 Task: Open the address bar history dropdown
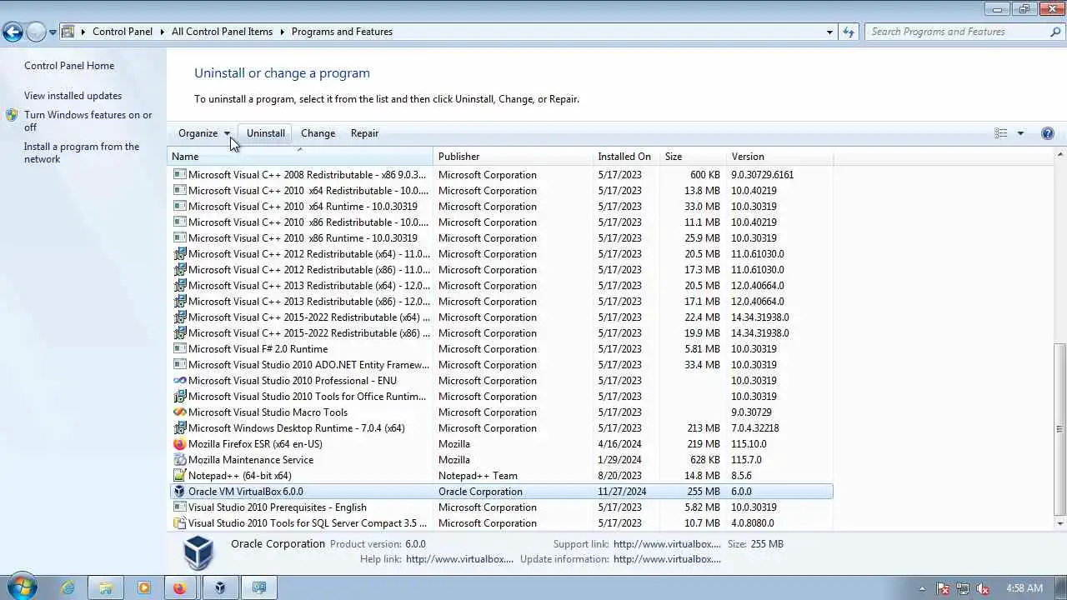829,32
